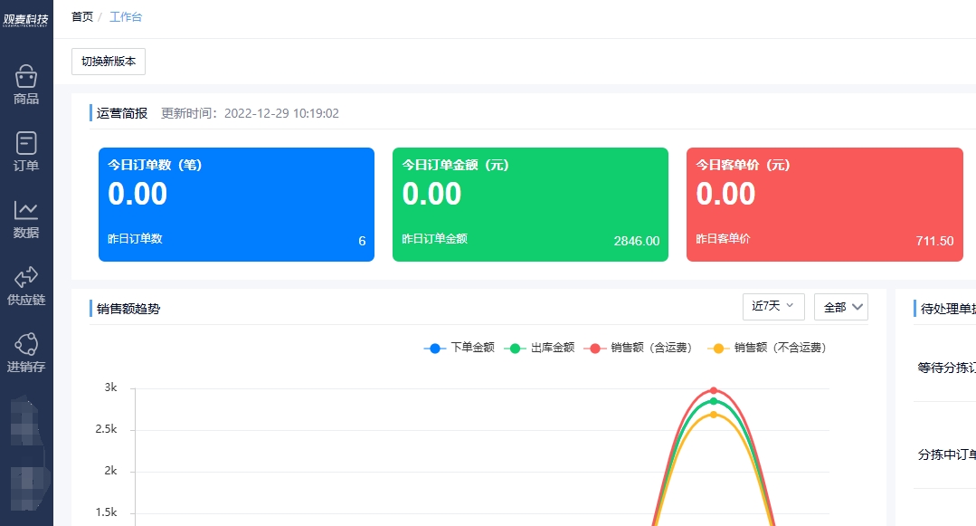The image size is (976, 526).
Task: Click the red peak data point on chart
Action: click(x=714, y=391)
